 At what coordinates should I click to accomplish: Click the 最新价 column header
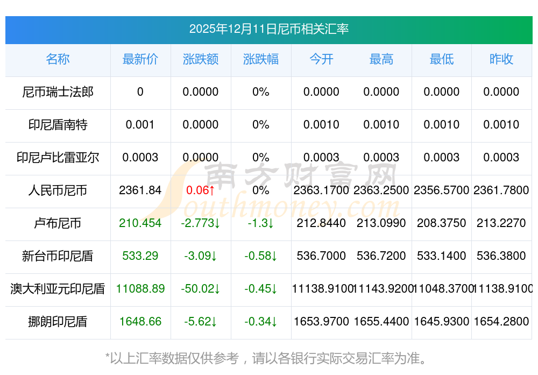pos(140,59)
